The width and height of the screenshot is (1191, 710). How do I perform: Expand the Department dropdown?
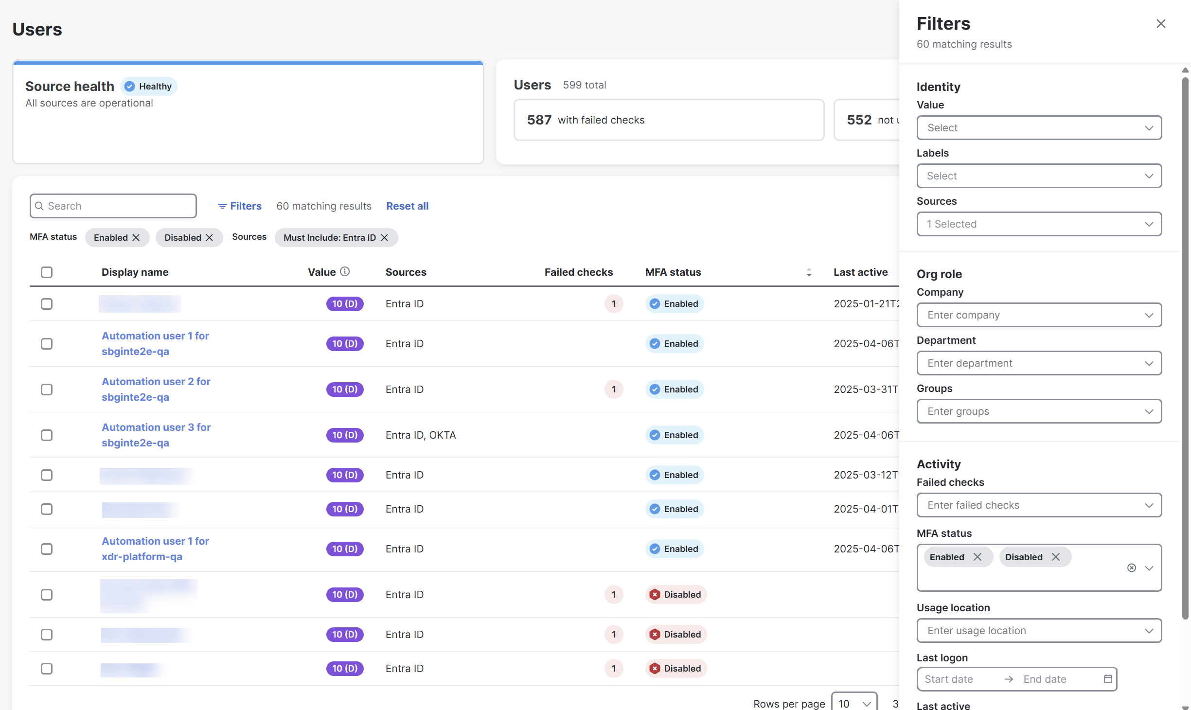[x=1039, y=363]
